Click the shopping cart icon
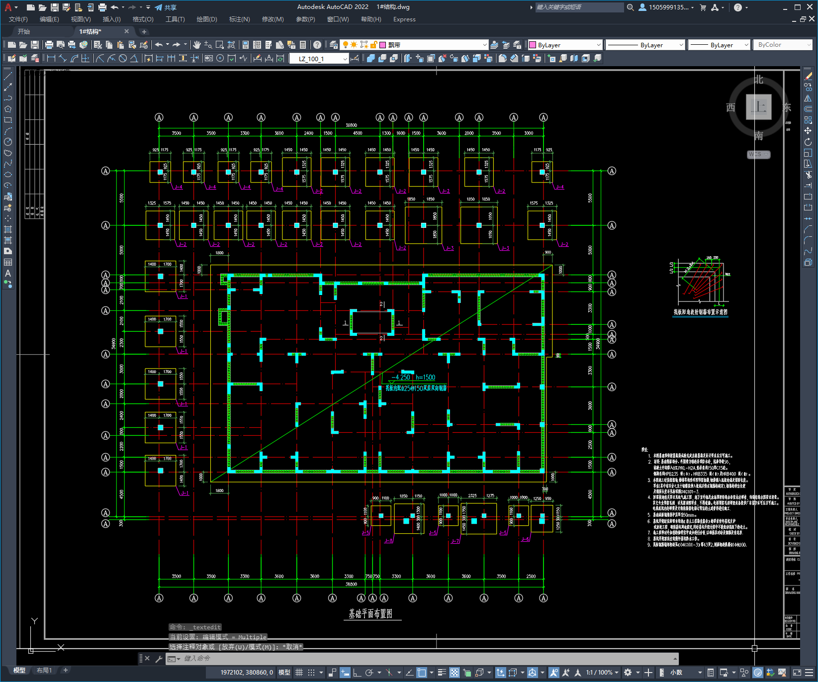This screenshot has width=818, height=682. coord(703,7)
